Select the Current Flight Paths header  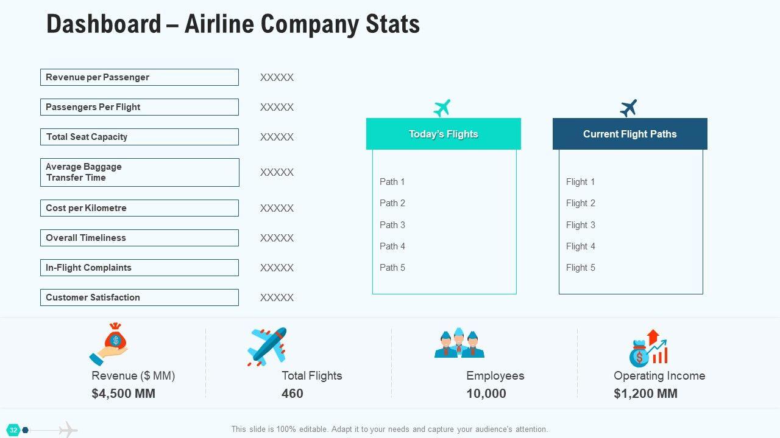pyautogui.click(x=629, y=134)
